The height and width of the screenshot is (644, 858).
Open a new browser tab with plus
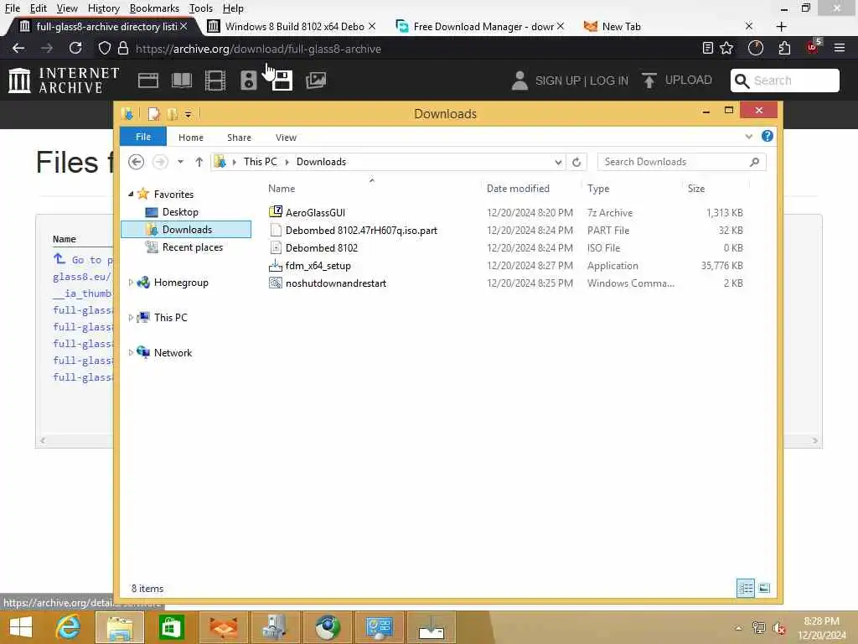click(x=782, y=26)
